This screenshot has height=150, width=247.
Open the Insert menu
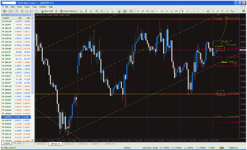[x=19, y=7]
